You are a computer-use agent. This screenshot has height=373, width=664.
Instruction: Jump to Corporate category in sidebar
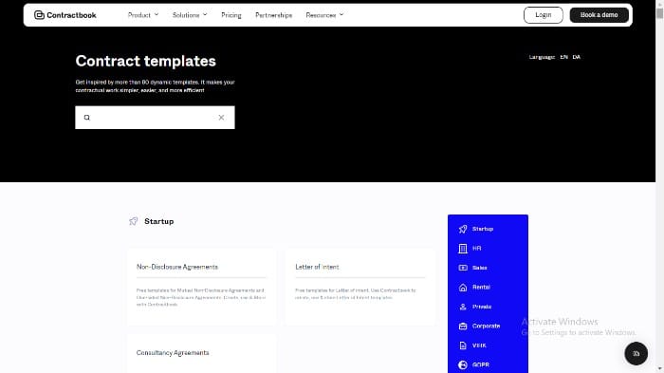[486, 326]
